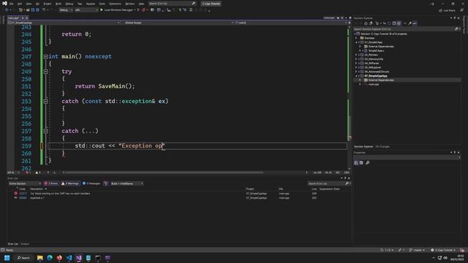468x263 pixels.
Task: Open the Project menu
Action: tap(47, 4)
